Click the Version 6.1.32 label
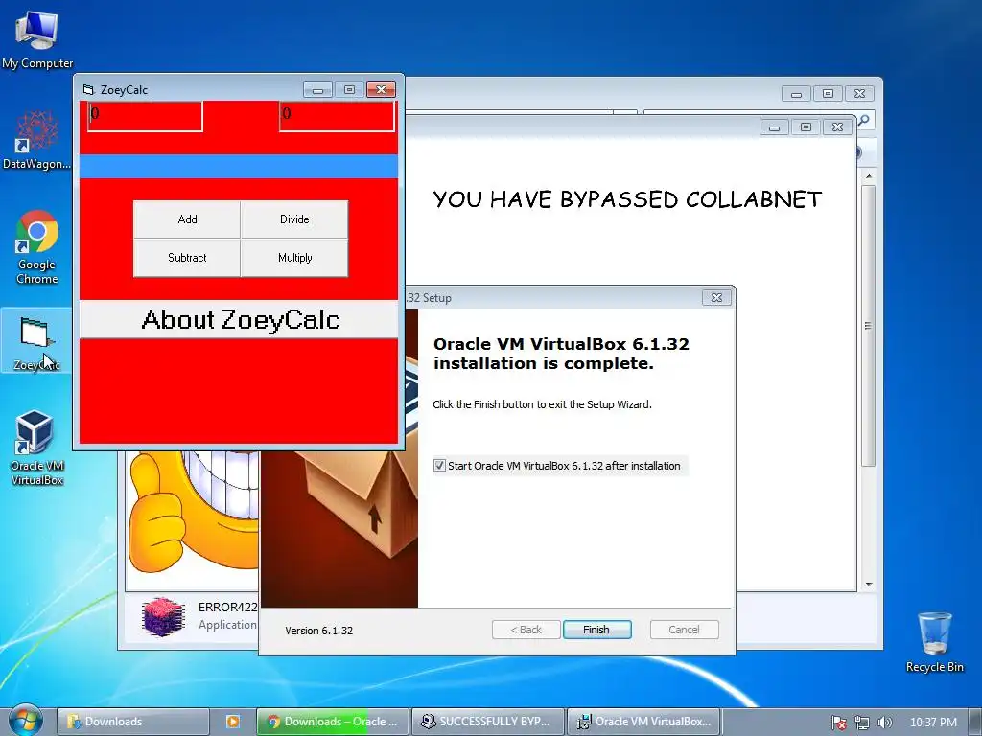This screenshot has width=982, height=736. pos(318,631)
